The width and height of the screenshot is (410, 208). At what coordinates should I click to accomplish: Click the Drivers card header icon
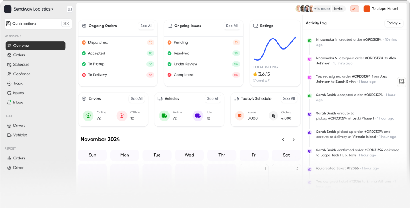pos(84,99)
